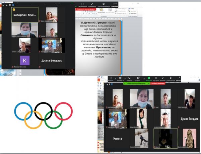The image size is (201, 154).
Task: Switch to gallery grid view in upper video panel
Action: (x=13, y=5)
